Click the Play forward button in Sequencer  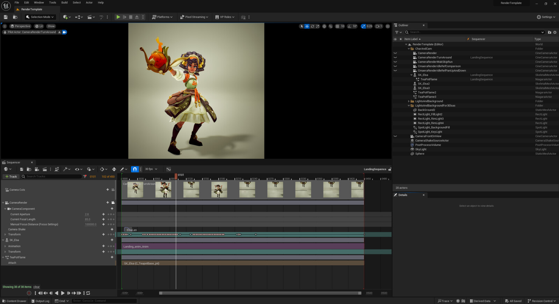[x=63, y=293]
